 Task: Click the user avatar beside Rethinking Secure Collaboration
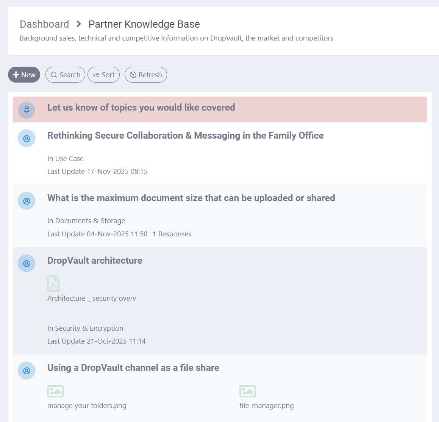27,139
